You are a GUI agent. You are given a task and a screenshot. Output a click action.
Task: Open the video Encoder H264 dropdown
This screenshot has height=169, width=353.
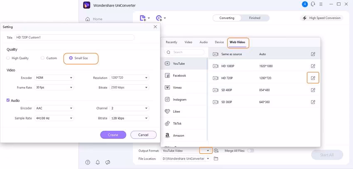point(54,77)
